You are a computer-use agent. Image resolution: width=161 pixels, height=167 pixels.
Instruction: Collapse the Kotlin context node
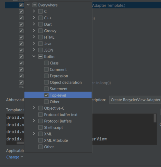click(34, 56)
